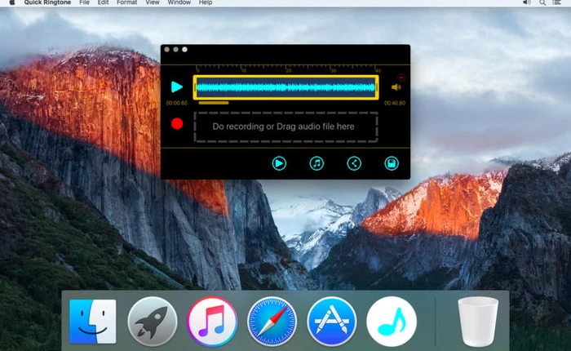Open the Format menu
Image resolution: width=571 pixels, height=351 pixels.
tap(126, 3)
